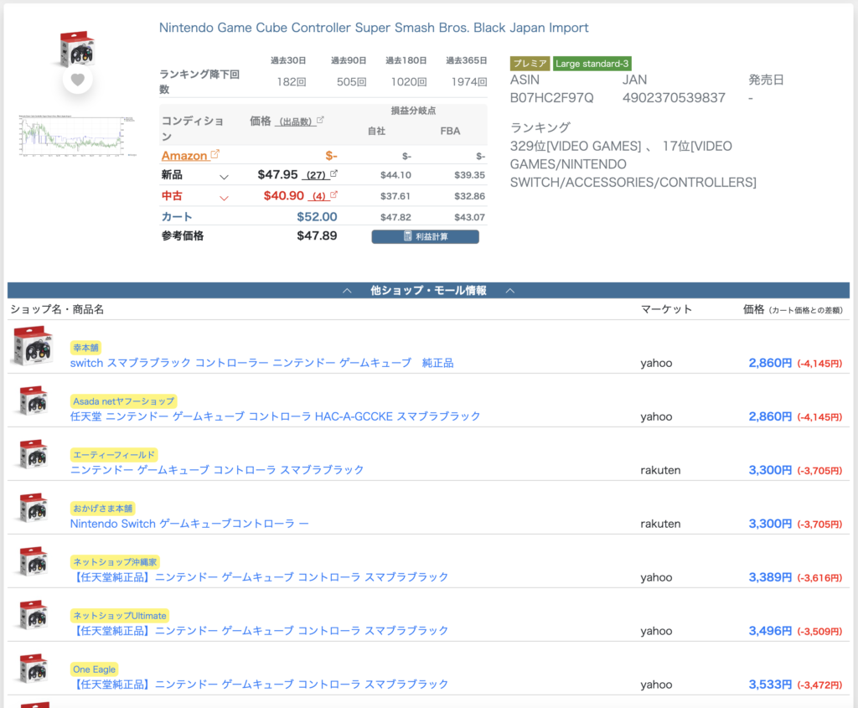The image size is (858, 708).
Task: Open ネットショップ沖縄家's 【任天堂純正品】 product link
Action: [260, 577]
